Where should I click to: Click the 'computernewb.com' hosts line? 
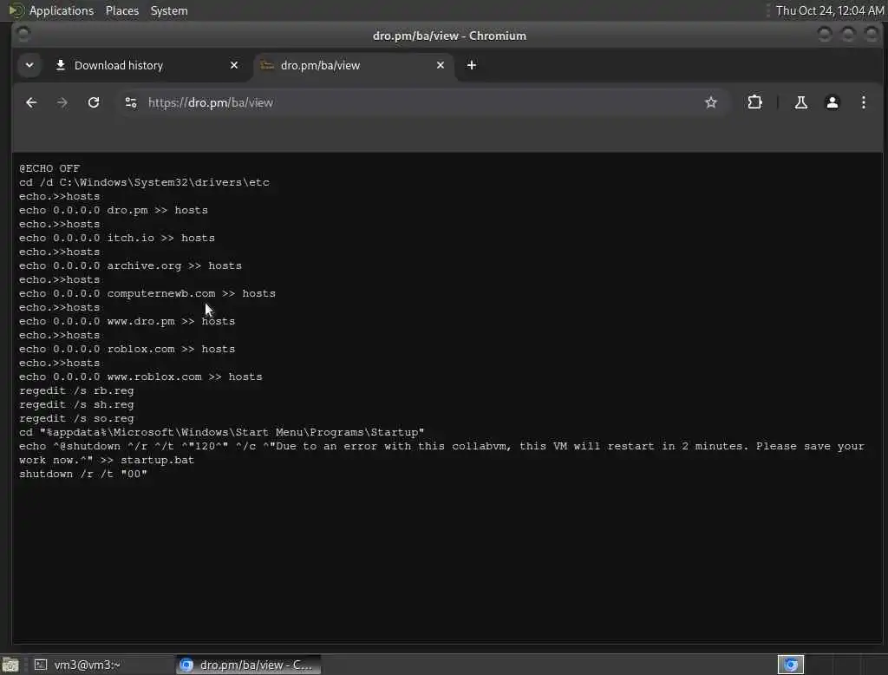tap(147, 293)
